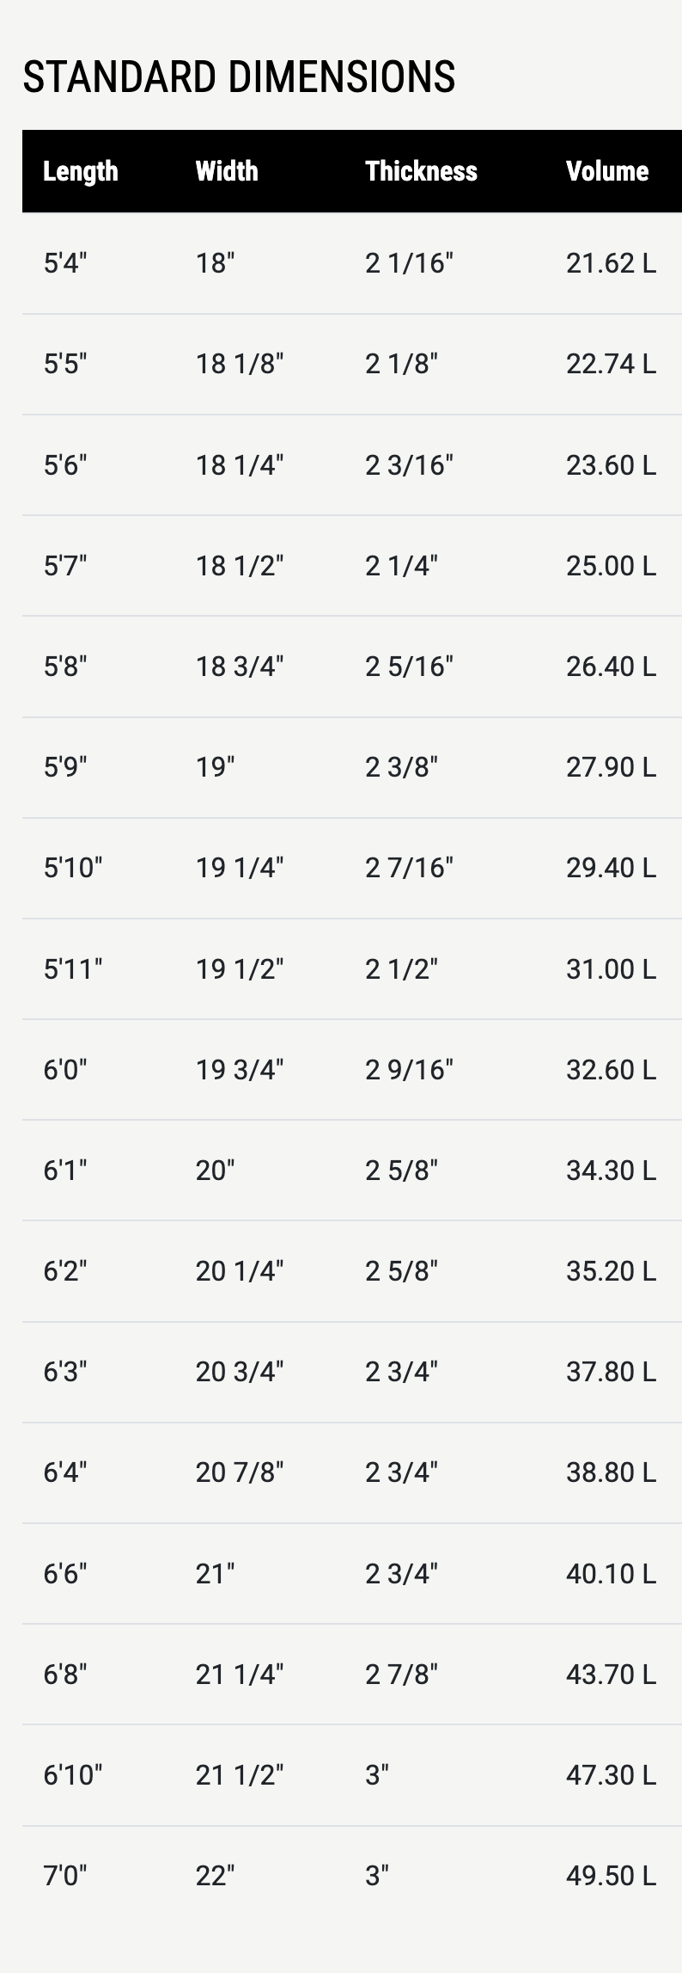The width and height of the screenshot is (682, 1973).
Task: Click the 2 9/16" thickness cell
Action: tap(409, 1070)
